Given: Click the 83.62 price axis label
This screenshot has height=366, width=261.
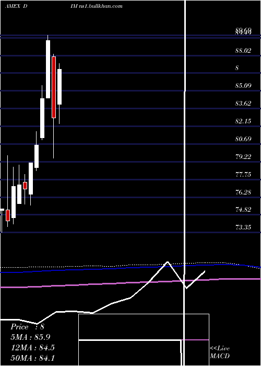Looking at the screenshot, I should [243, 103].
